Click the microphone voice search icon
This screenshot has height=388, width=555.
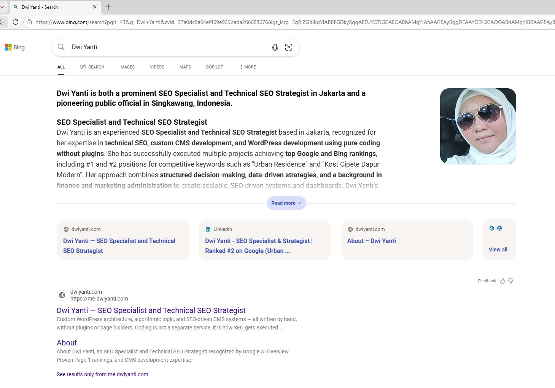[275, 47]
